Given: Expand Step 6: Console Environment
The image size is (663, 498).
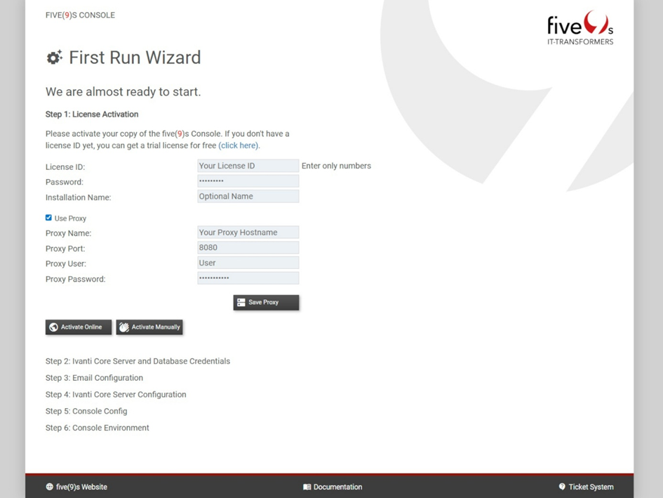Looking at the screenshot, I should point(98,428).
